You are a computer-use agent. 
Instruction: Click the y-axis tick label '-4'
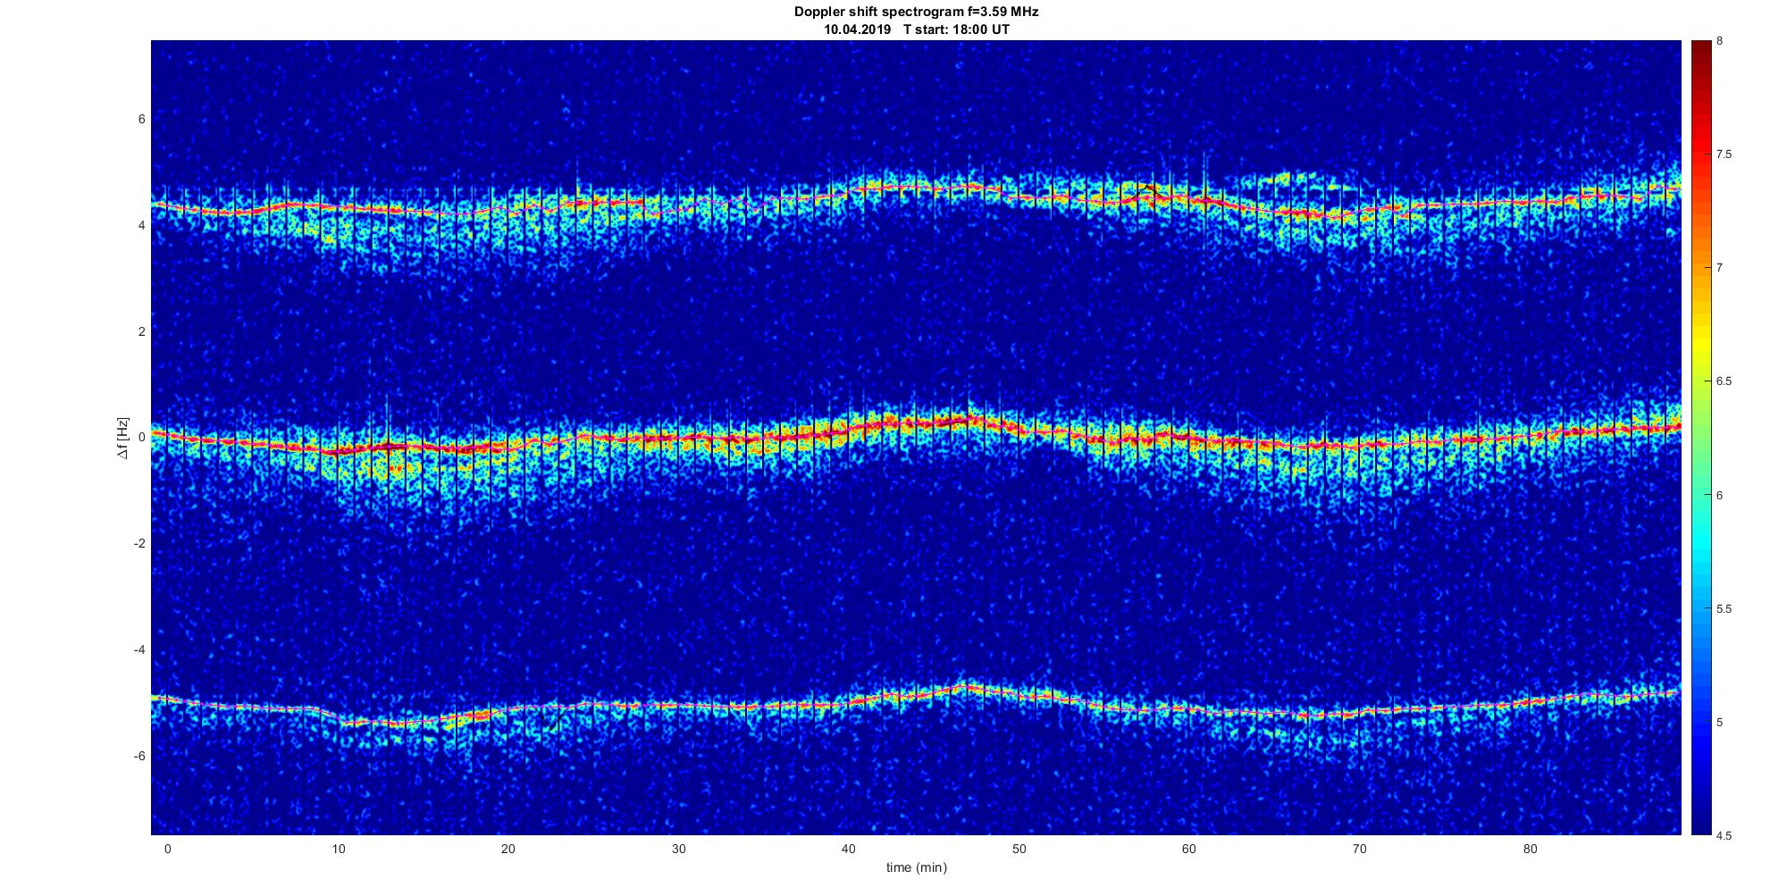(x=139, y=650)
